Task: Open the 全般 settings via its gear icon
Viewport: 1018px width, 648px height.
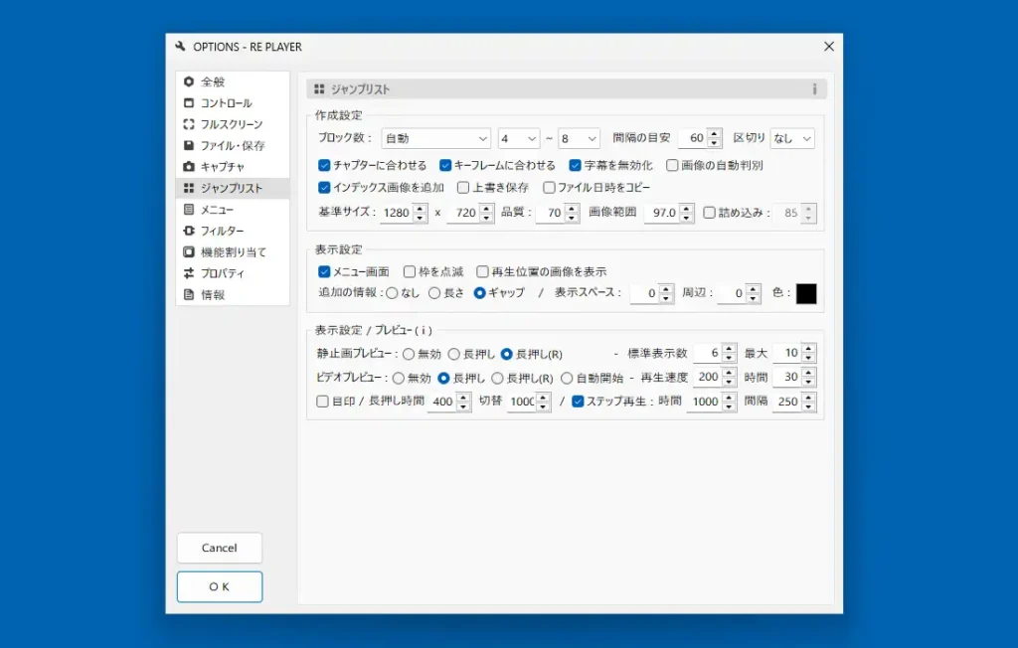Action: pos(188,81)
